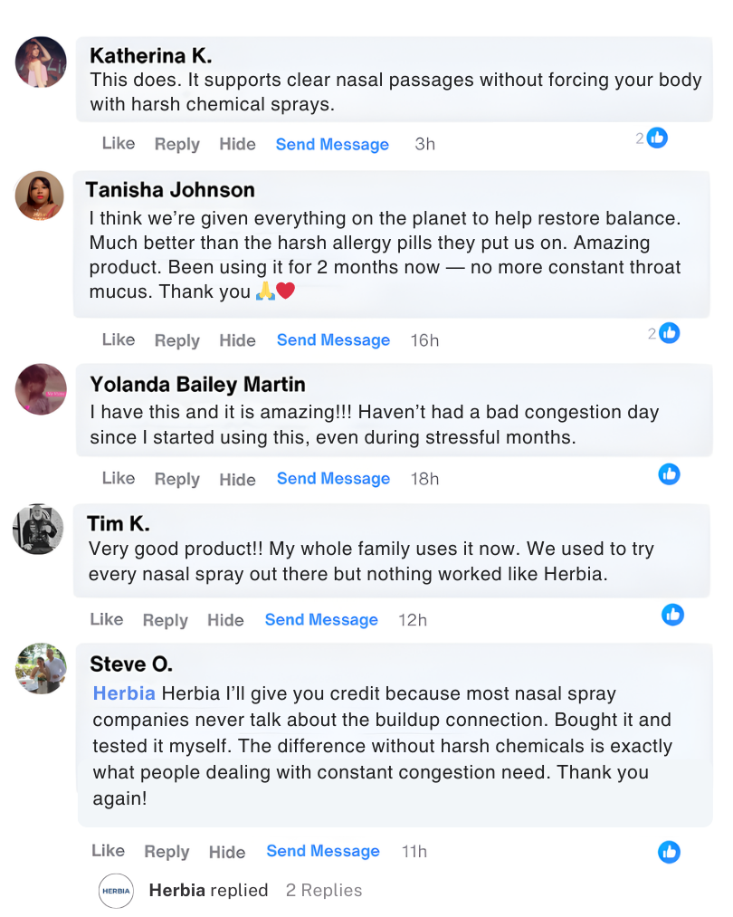Open Katherina K.'s profile picture
The image size is (733, 917).
(x=41, y=62)
